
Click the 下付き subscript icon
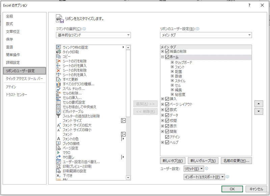(58, 175)
